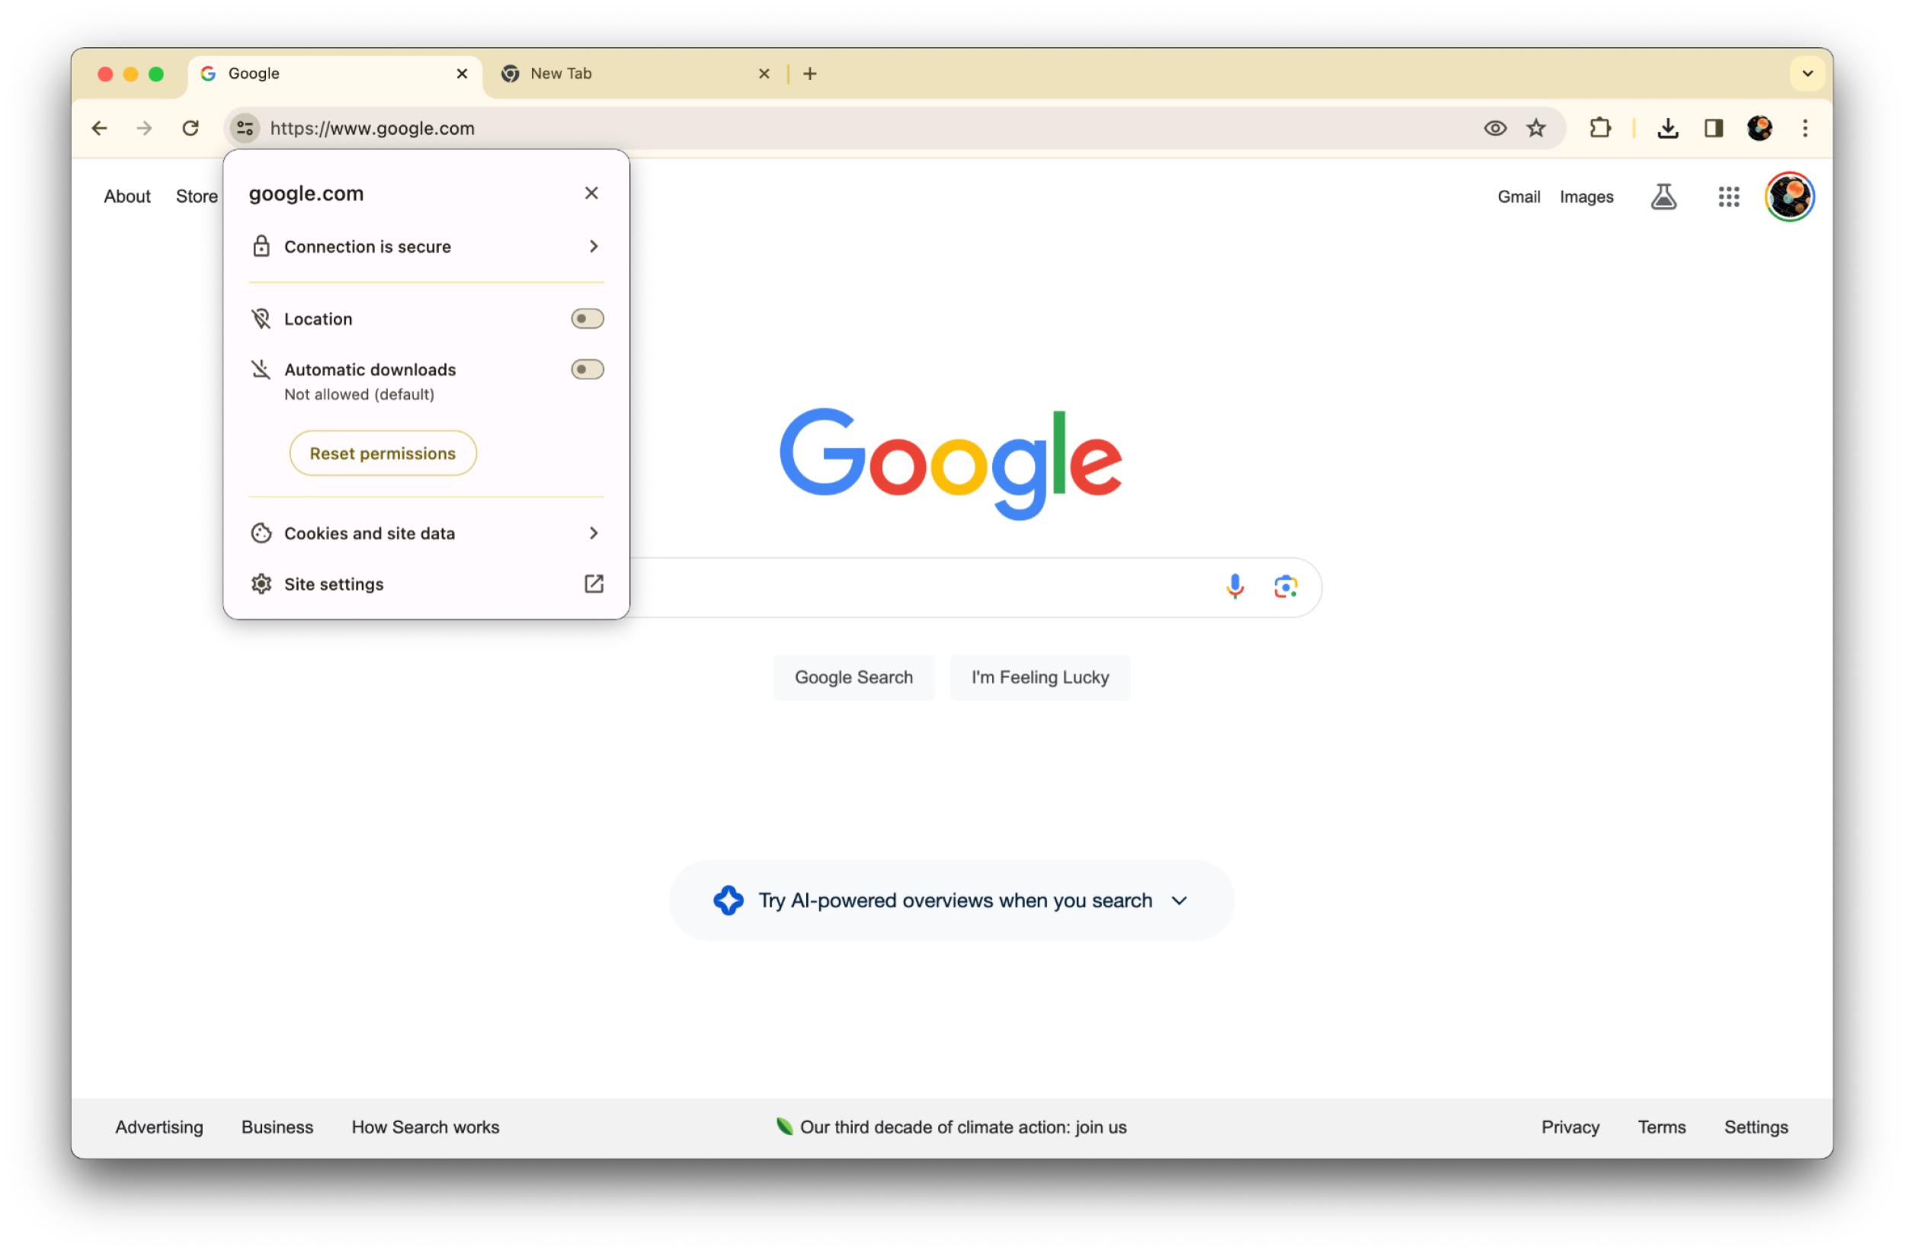Click the page zoom eye icon in address bar
Screen dimensions: 1905x1253
tap(1495, 129)
